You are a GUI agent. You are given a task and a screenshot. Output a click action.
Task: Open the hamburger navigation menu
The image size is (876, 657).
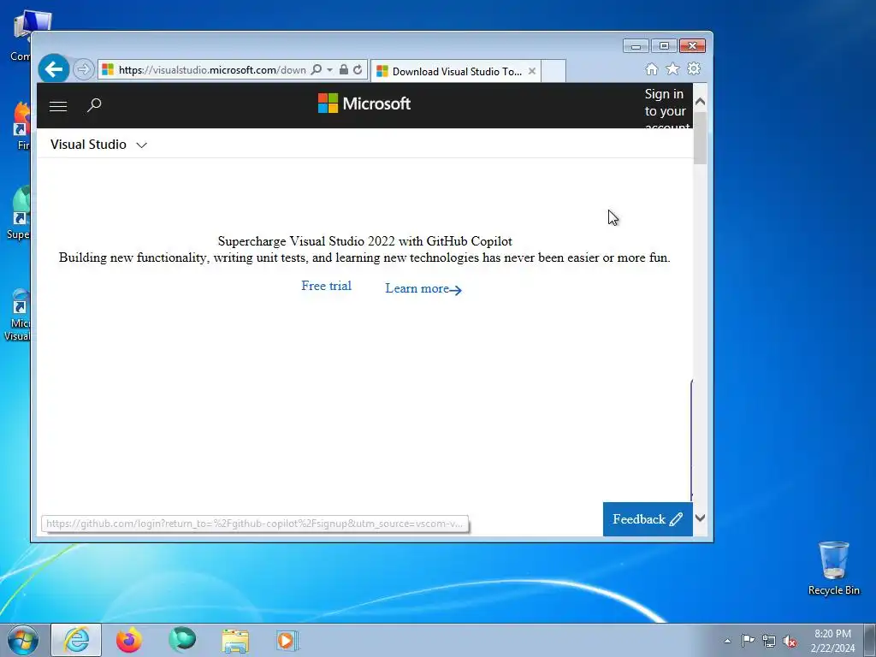(x=58, y=105)
